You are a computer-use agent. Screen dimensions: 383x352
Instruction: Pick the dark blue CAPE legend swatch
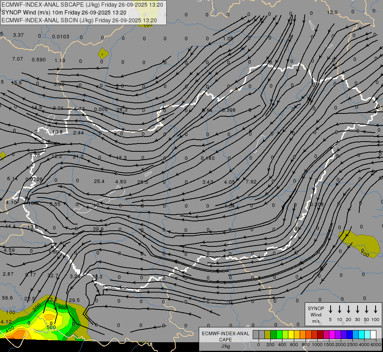point(350,334)
